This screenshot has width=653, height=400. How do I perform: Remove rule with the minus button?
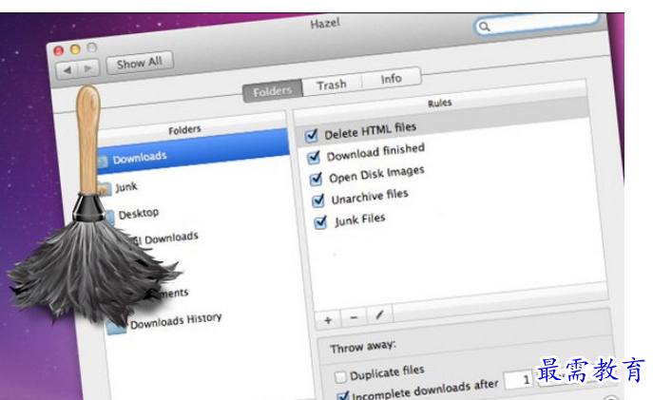(354, 317)
